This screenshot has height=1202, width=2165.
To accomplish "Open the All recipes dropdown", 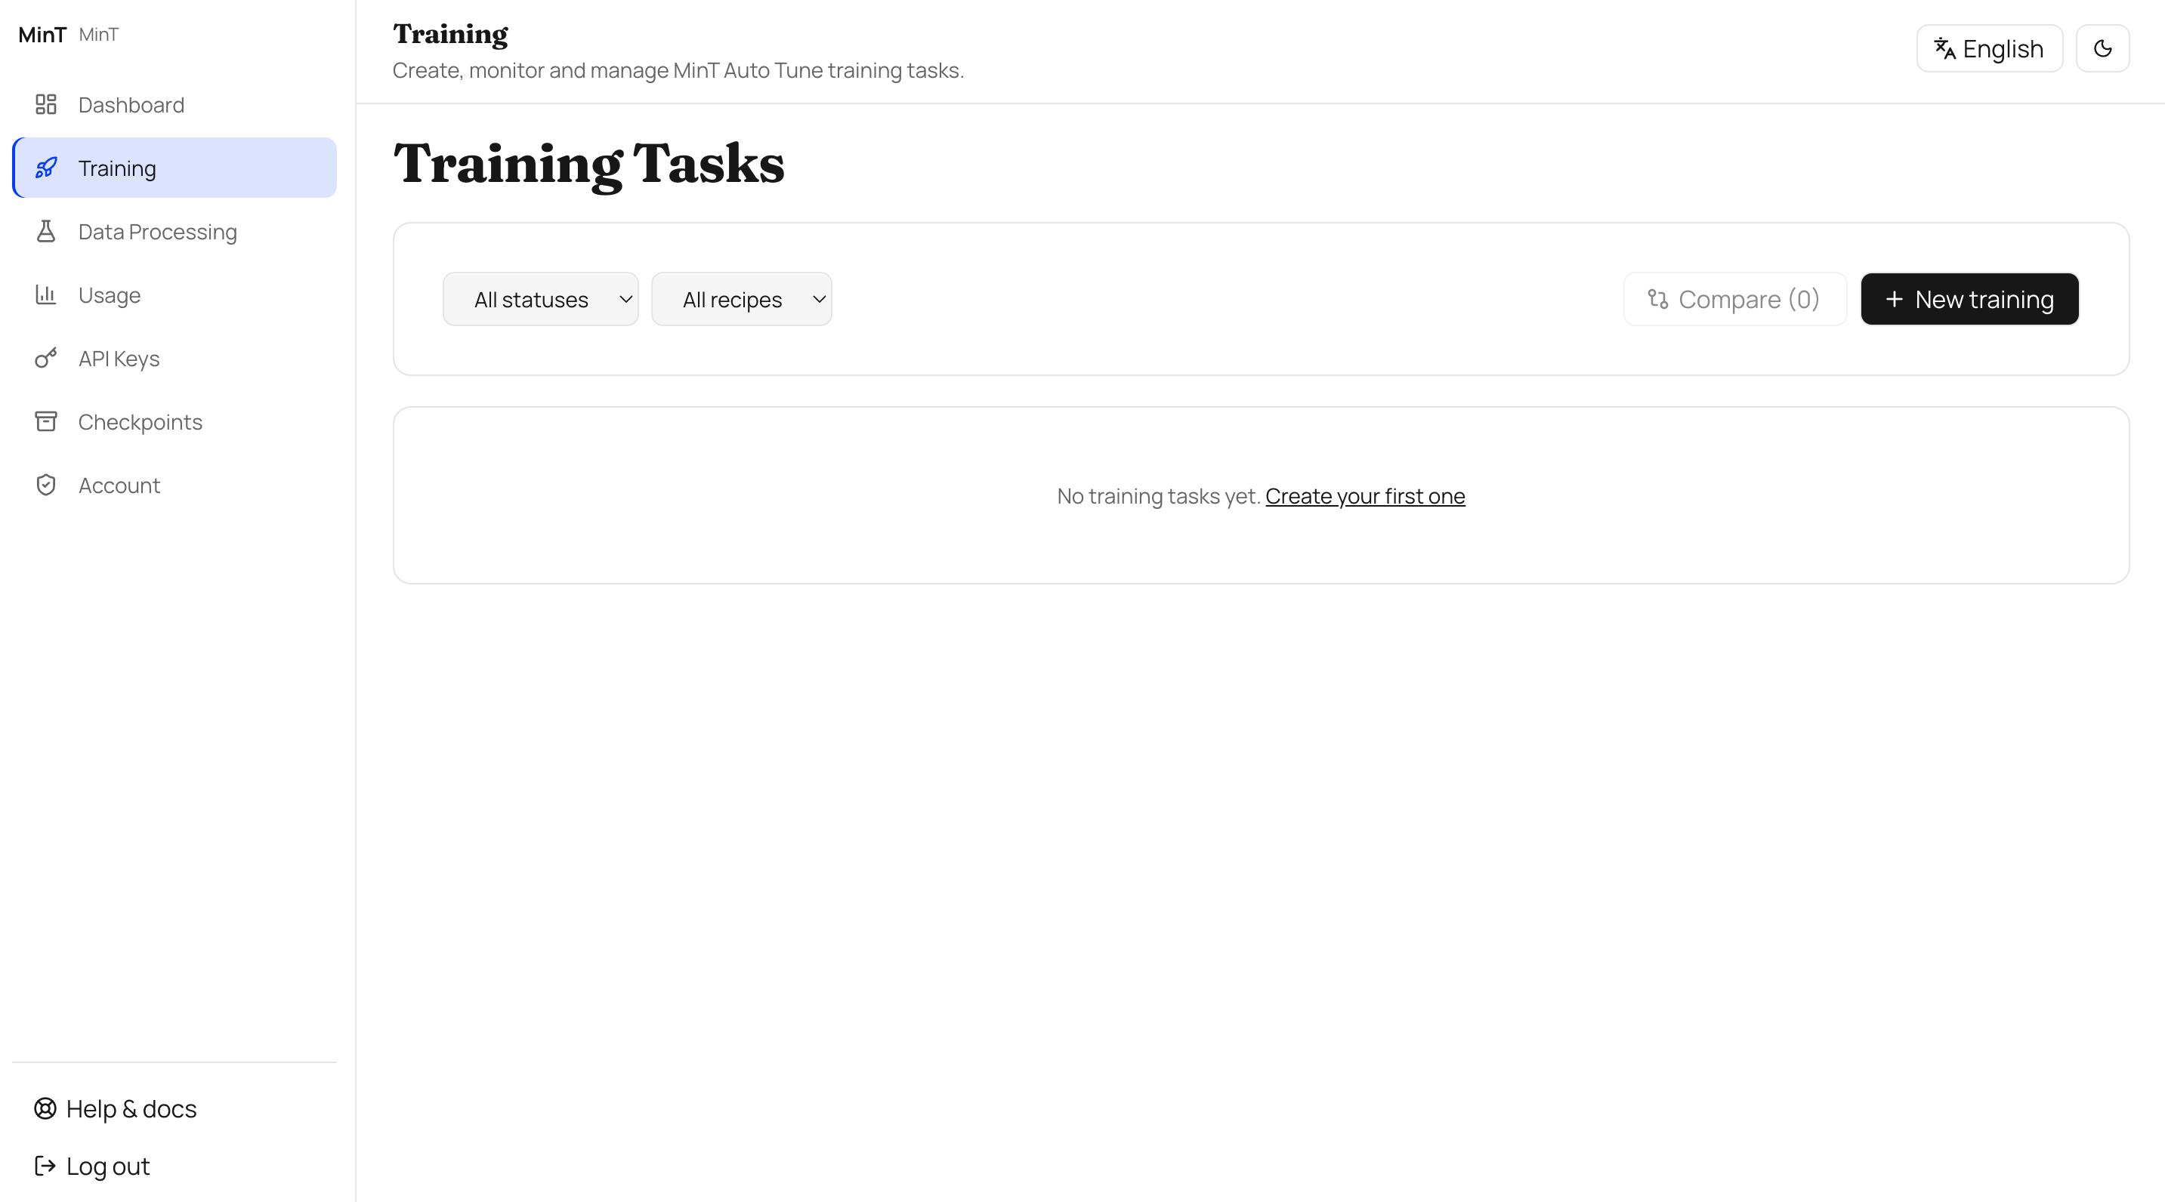I will [741, 299].
